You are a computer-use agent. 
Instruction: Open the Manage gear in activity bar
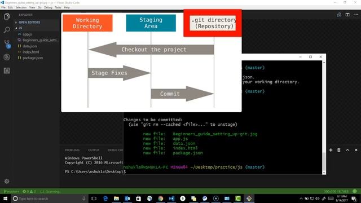7,182
